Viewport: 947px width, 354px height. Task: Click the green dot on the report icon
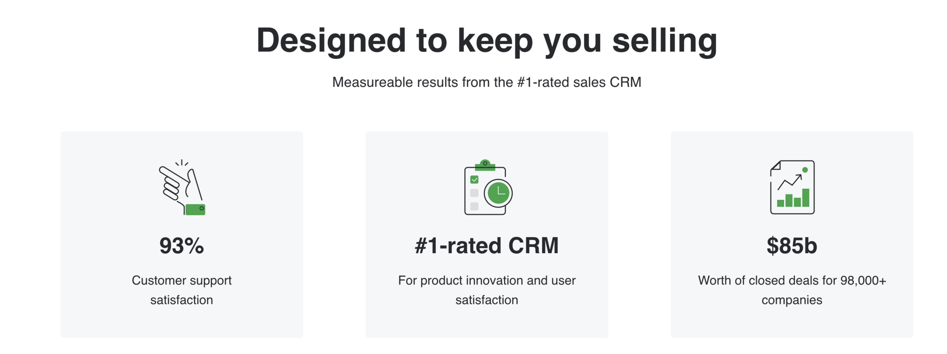tap(805, 170)
